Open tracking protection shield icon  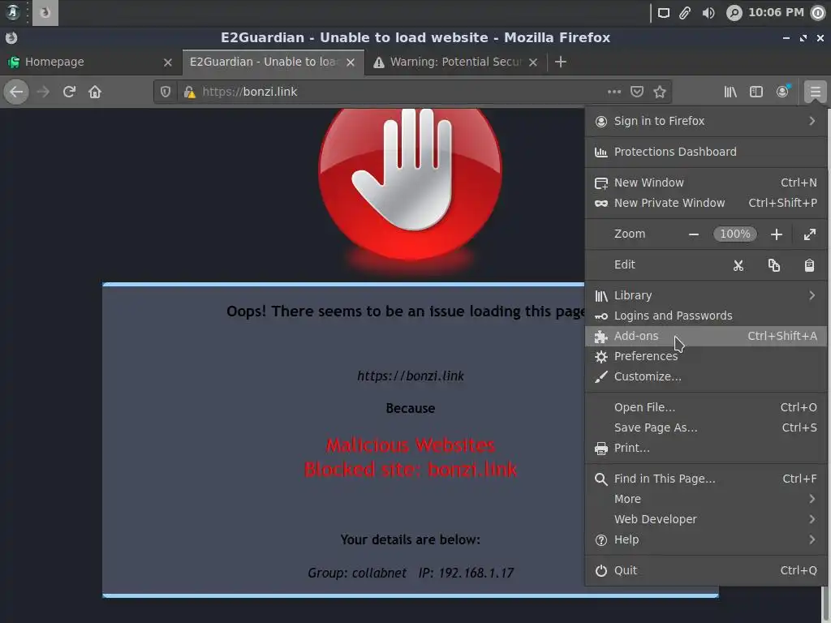(x=166, y=92)
